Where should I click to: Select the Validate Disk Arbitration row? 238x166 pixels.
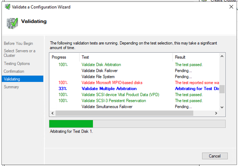134,64
